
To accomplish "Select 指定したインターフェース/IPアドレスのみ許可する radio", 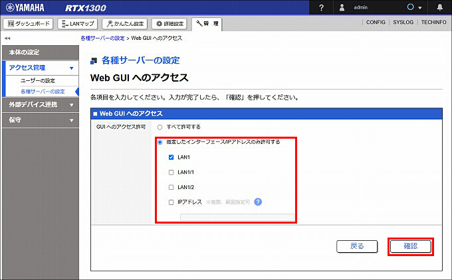I will 160,142.
